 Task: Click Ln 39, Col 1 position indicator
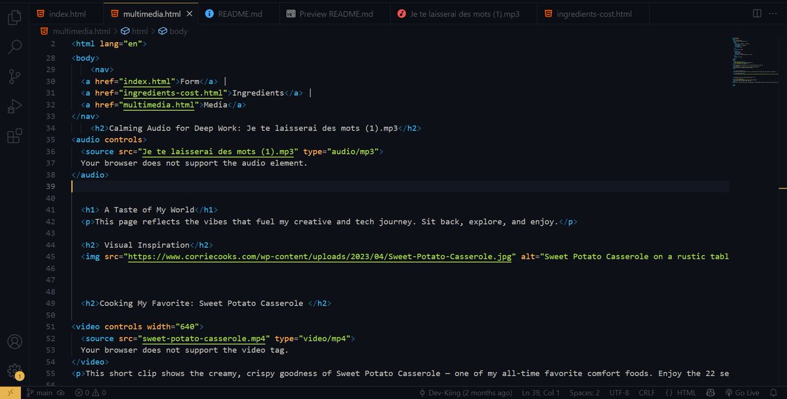[540, 392]
